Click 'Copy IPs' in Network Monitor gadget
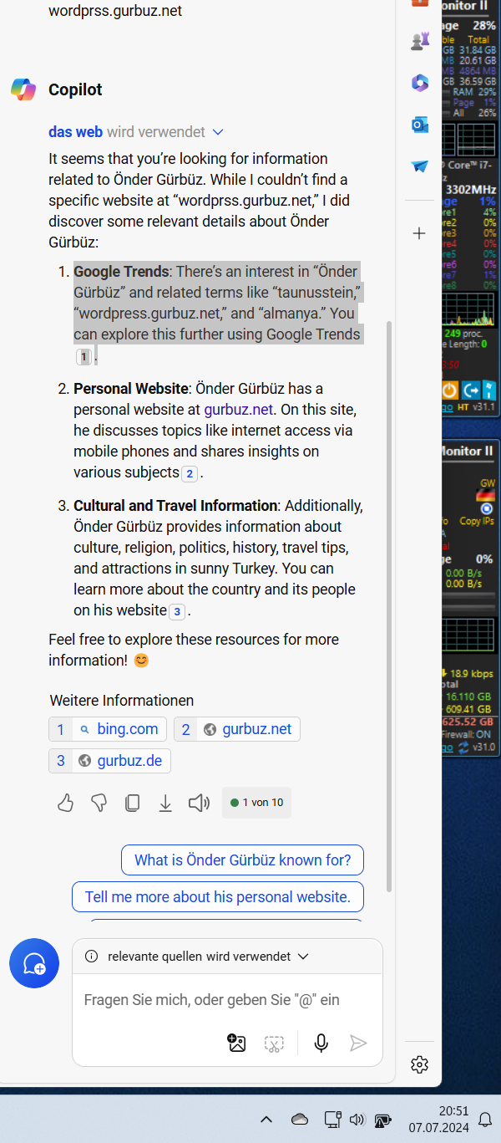501x1143 pixels. 476,521
